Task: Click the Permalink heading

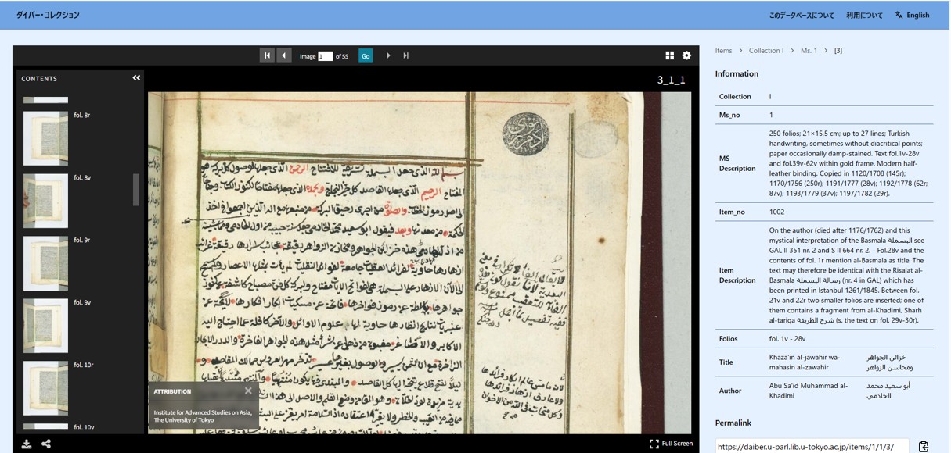Action: (x=733, y=423)
